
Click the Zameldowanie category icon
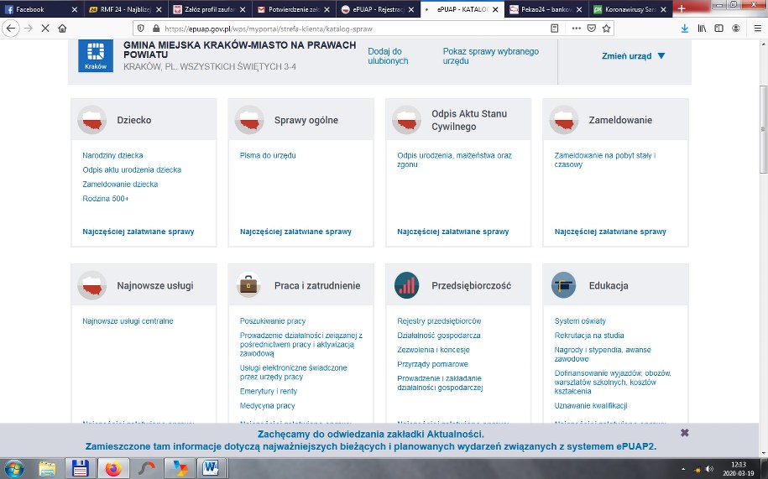pyautogui.click(x=564, y=120)
